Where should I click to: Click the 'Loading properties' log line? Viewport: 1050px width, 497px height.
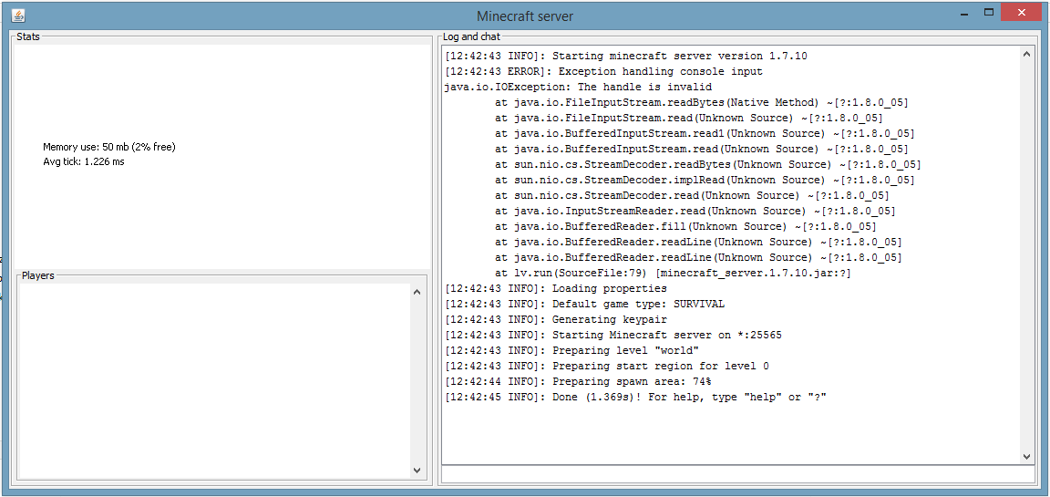point(555,289)
